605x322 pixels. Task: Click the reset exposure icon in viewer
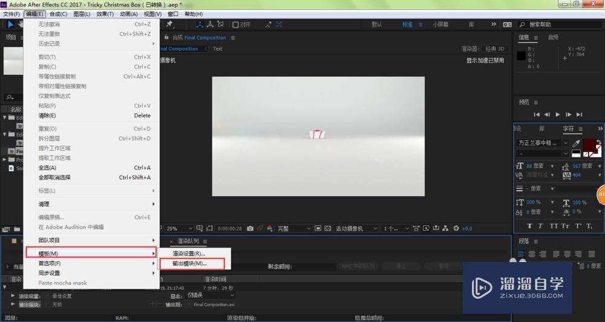pyautogui.click(x=456, y=229)
